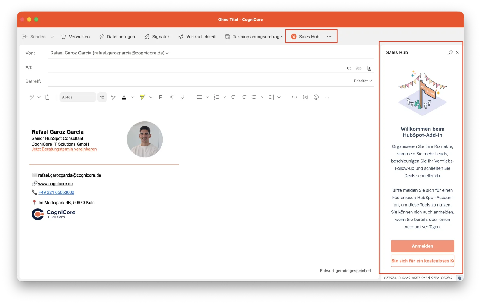
Task: Open the Aptos font selector
Action: tap(78, 97)
